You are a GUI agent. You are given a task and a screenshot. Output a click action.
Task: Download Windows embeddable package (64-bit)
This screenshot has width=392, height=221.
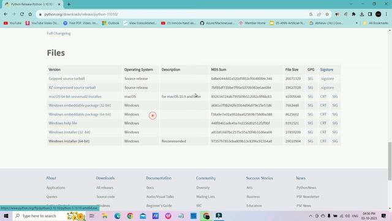pos(80,115)
